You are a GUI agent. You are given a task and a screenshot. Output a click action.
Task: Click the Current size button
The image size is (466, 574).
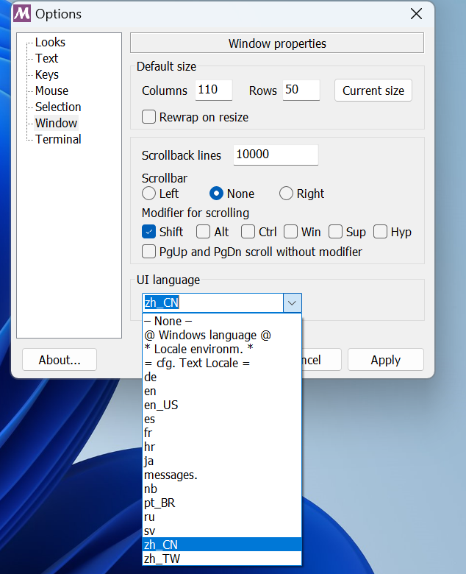[x=373, y=91]
